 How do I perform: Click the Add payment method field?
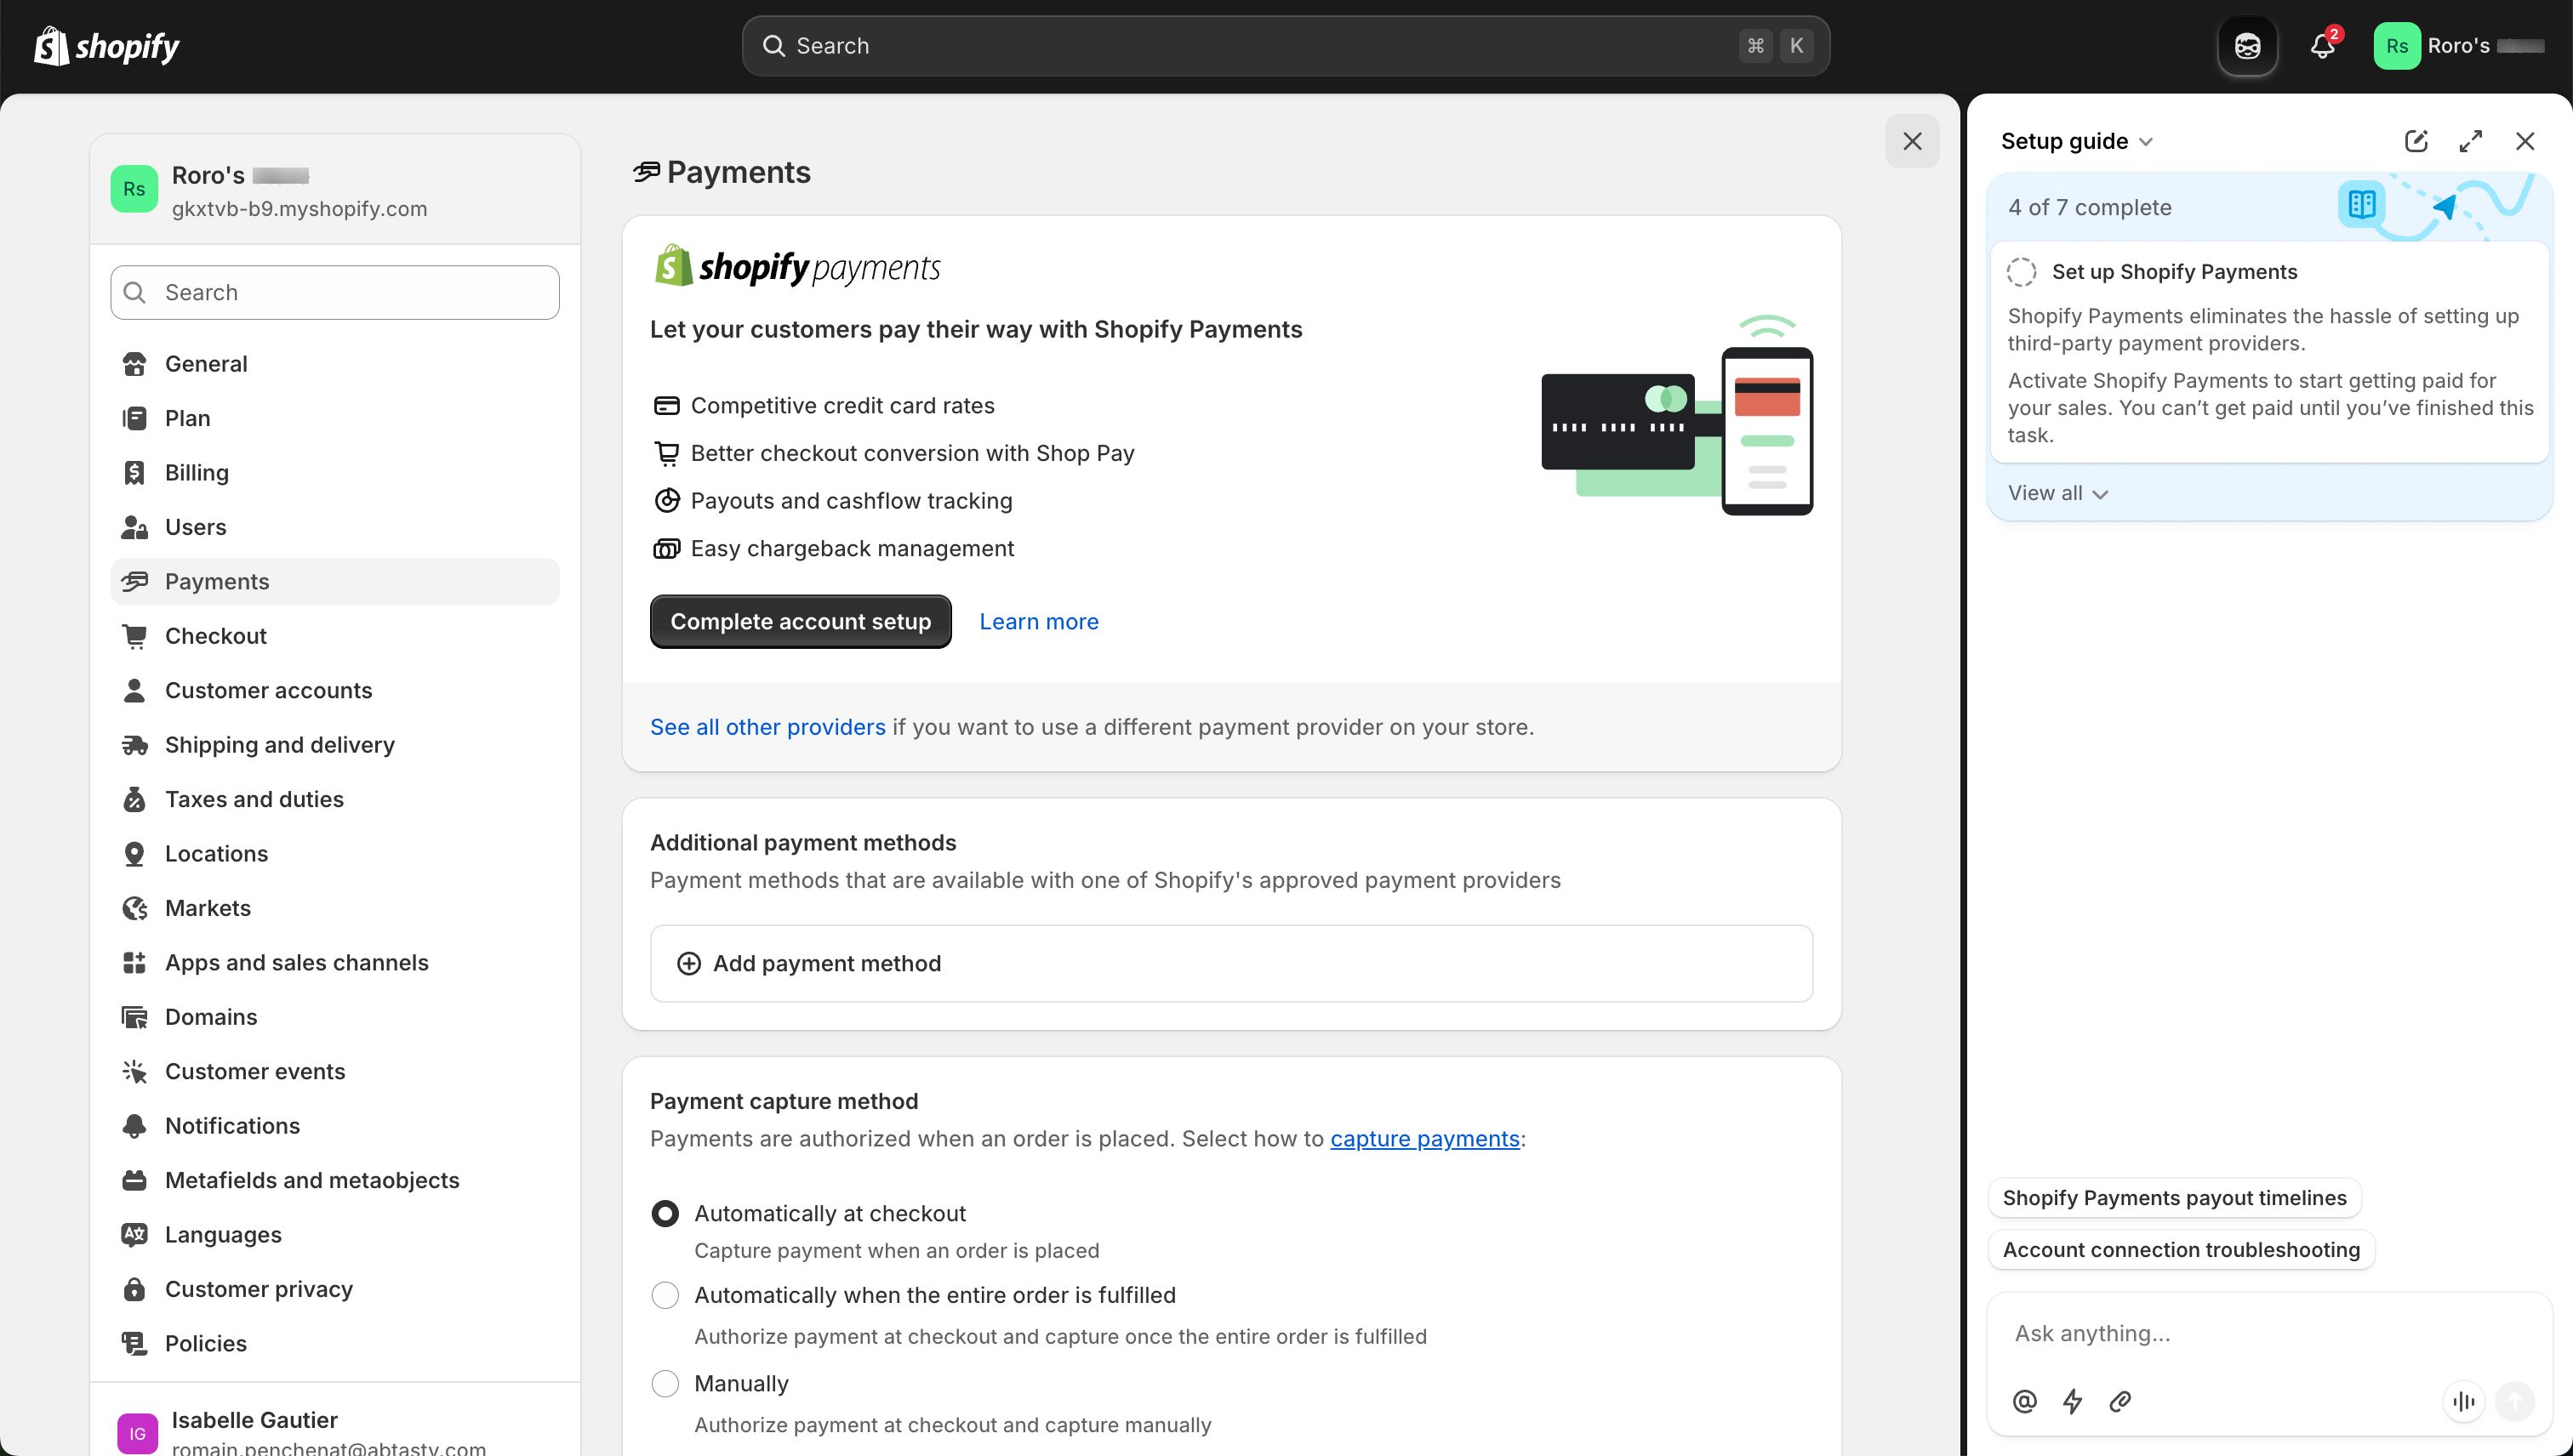point(825,962)
